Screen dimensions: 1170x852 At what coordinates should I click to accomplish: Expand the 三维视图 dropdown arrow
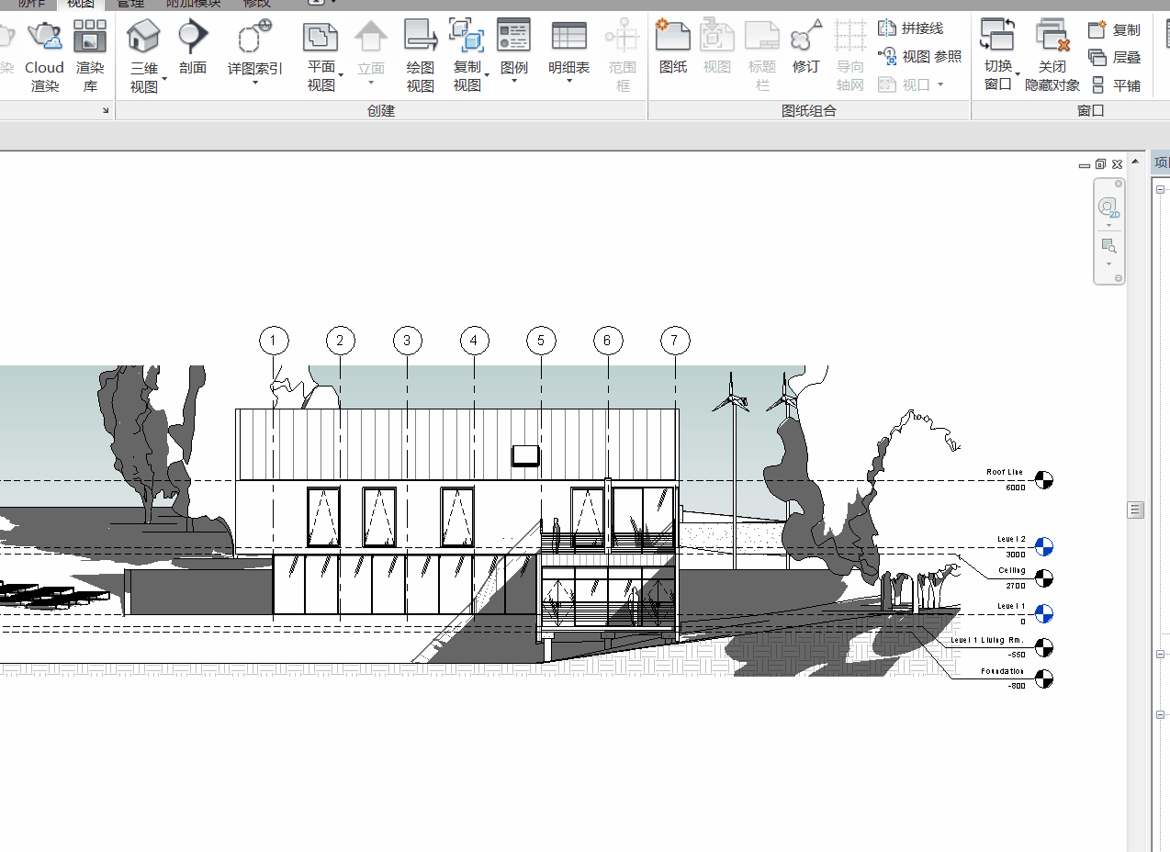pos(164,79)
